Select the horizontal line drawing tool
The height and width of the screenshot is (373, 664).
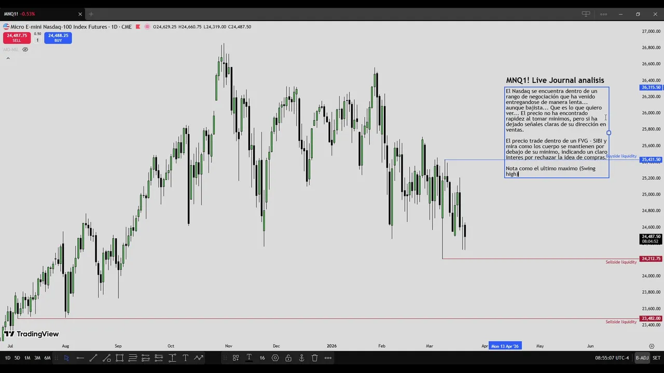pos(80,358)
